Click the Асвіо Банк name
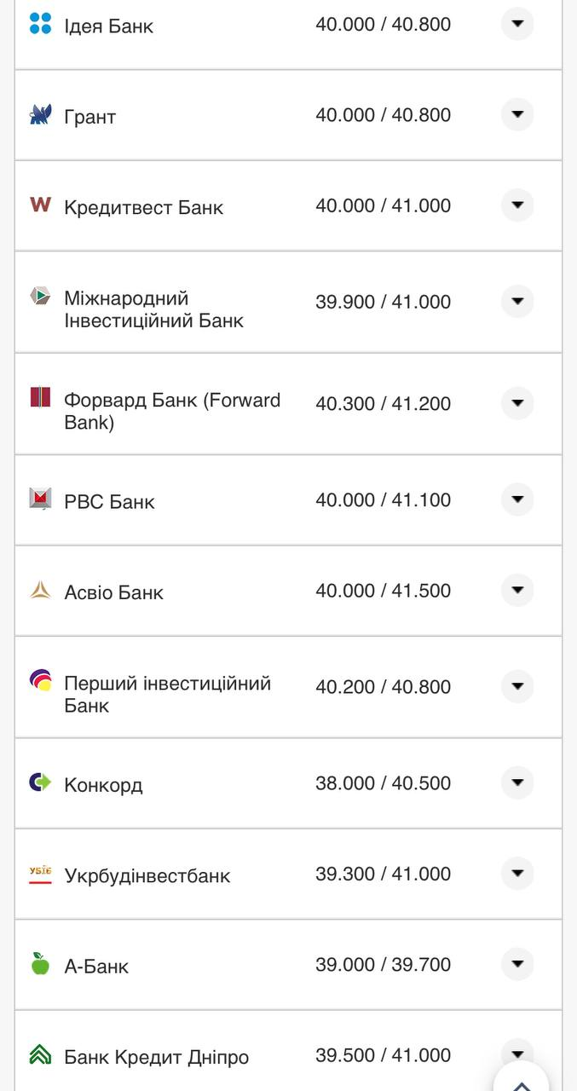The height and width of the screenshot is (1091, 577). click(113, 592)
